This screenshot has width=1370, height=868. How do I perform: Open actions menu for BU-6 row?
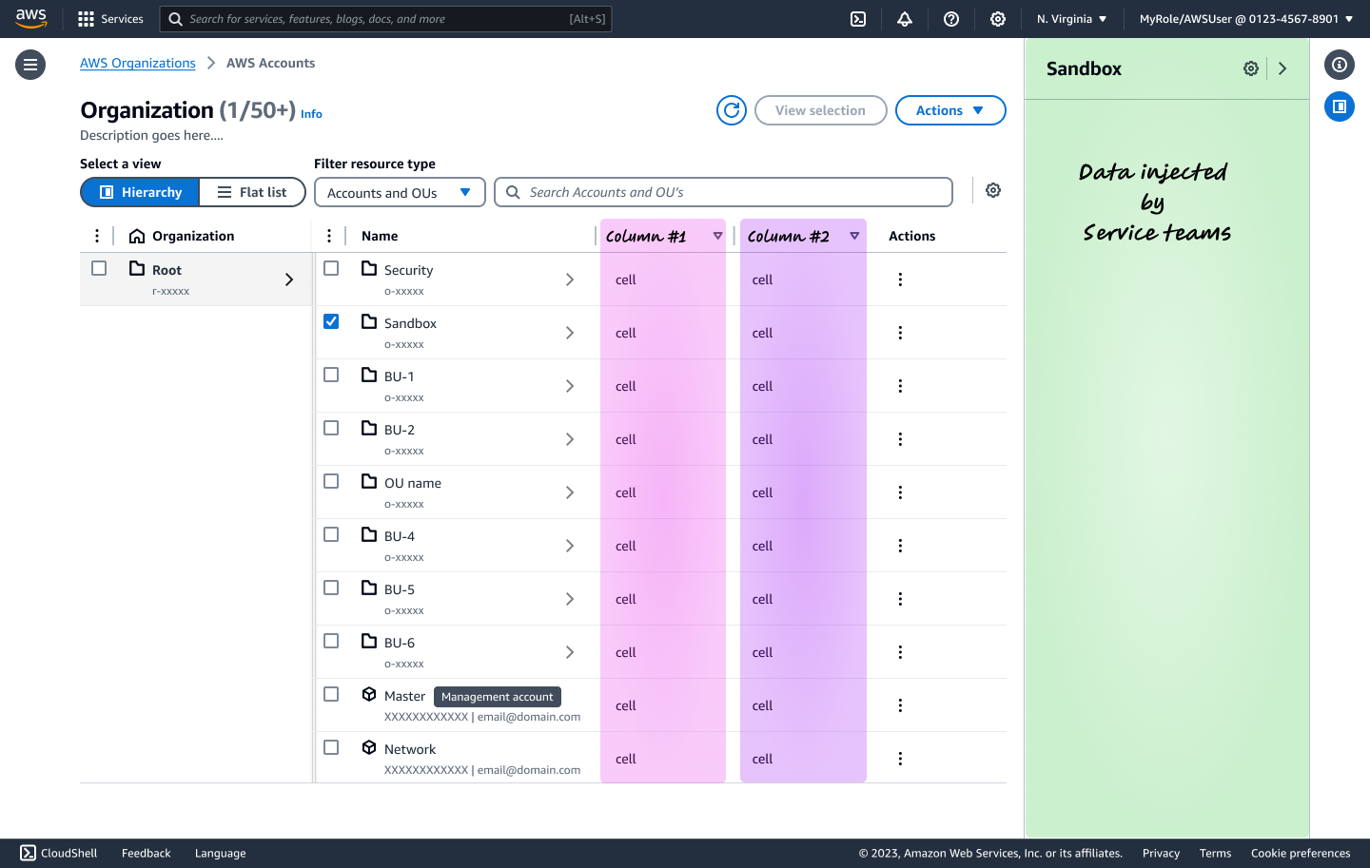(900, 652)
